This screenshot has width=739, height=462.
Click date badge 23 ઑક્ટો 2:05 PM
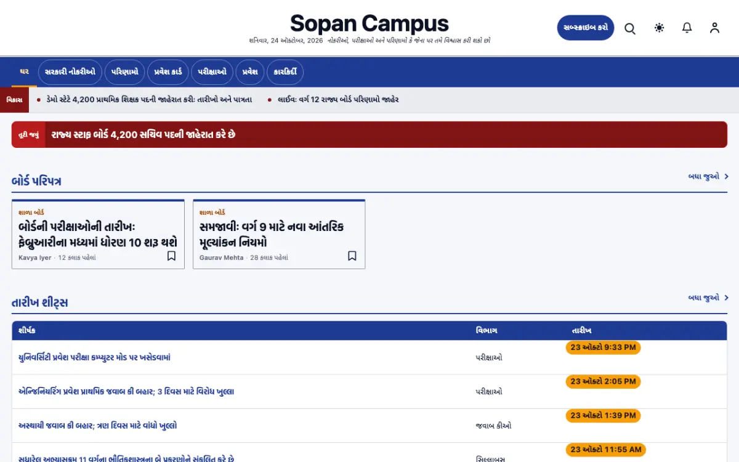pyautogui.click(x=604, y=382)
